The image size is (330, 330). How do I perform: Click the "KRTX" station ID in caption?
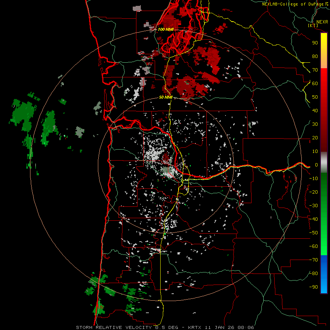point(195,327)
